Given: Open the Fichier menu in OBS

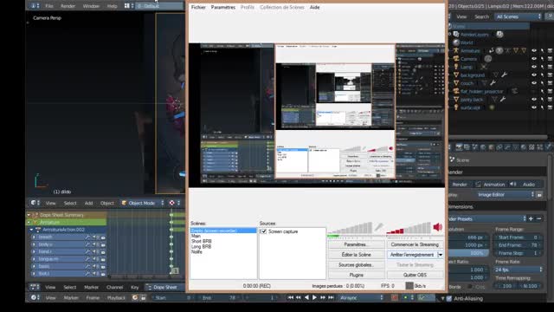Looking at the screenshot, I should tap(198, 7).
